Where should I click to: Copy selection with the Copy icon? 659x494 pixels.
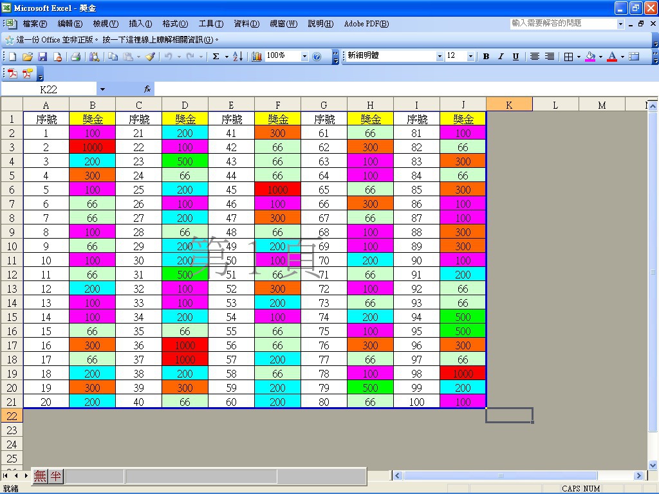[113, 57]
